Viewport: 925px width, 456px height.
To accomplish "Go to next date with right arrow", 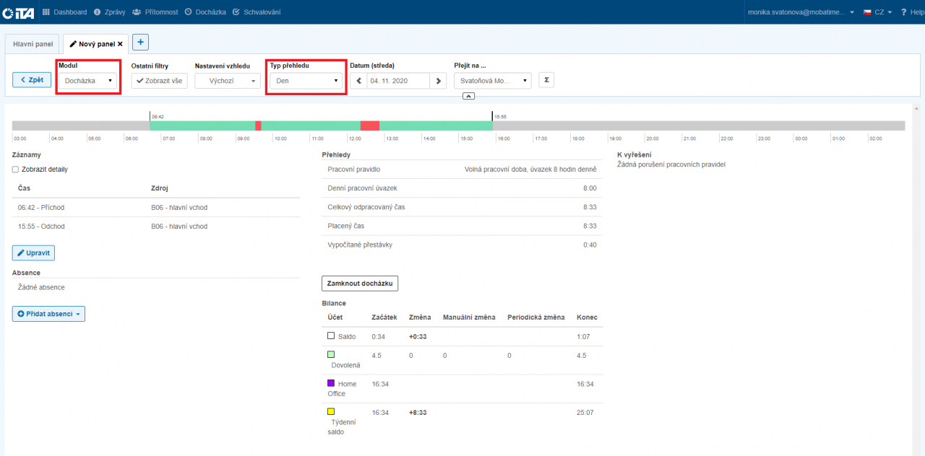I will [439, 81].
